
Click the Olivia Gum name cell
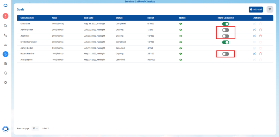click(x=25, y=24)
